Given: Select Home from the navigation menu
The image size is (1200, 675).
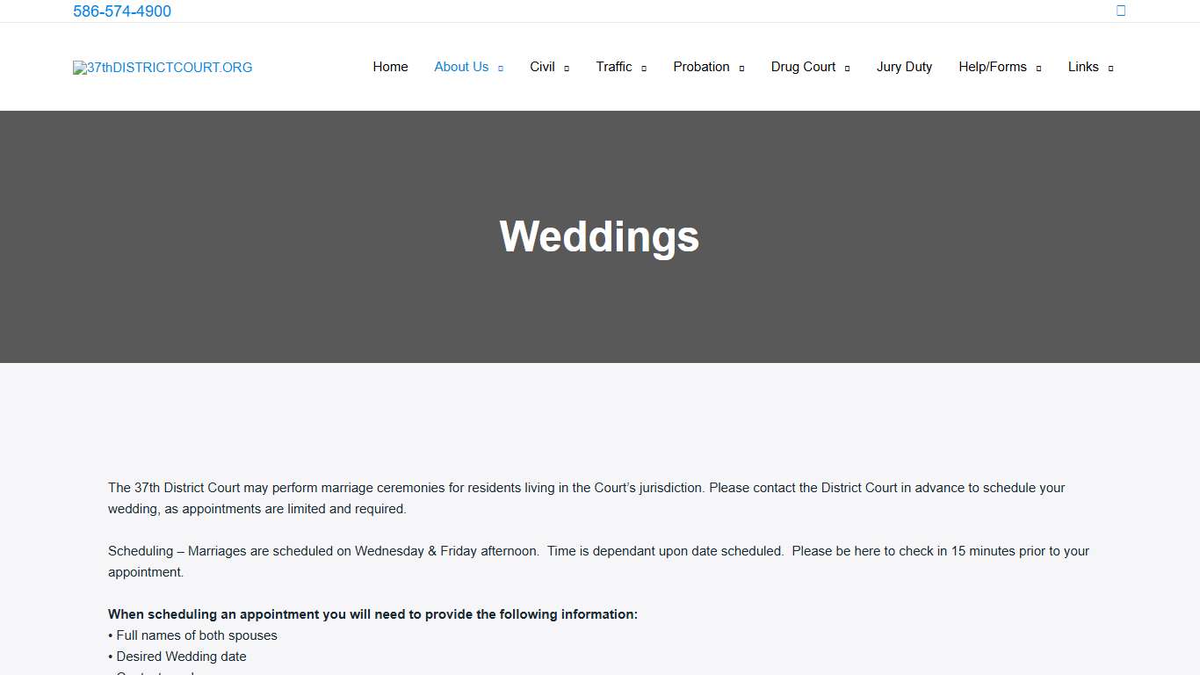Looking at the screenshot, I should [390, 67].
